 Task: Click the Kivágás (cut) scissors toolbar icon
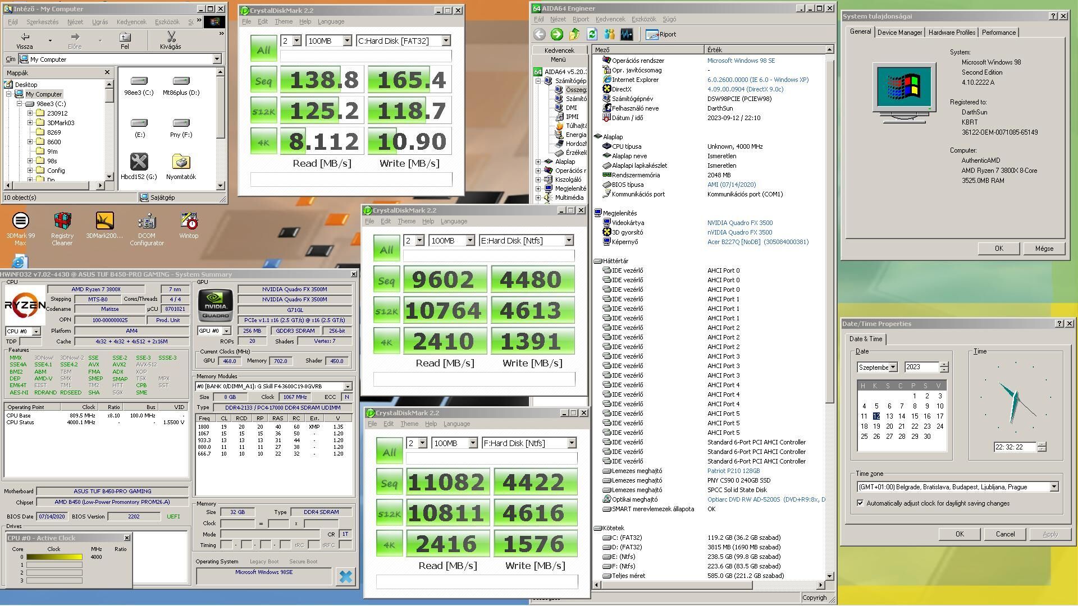(x=171, y=39)
